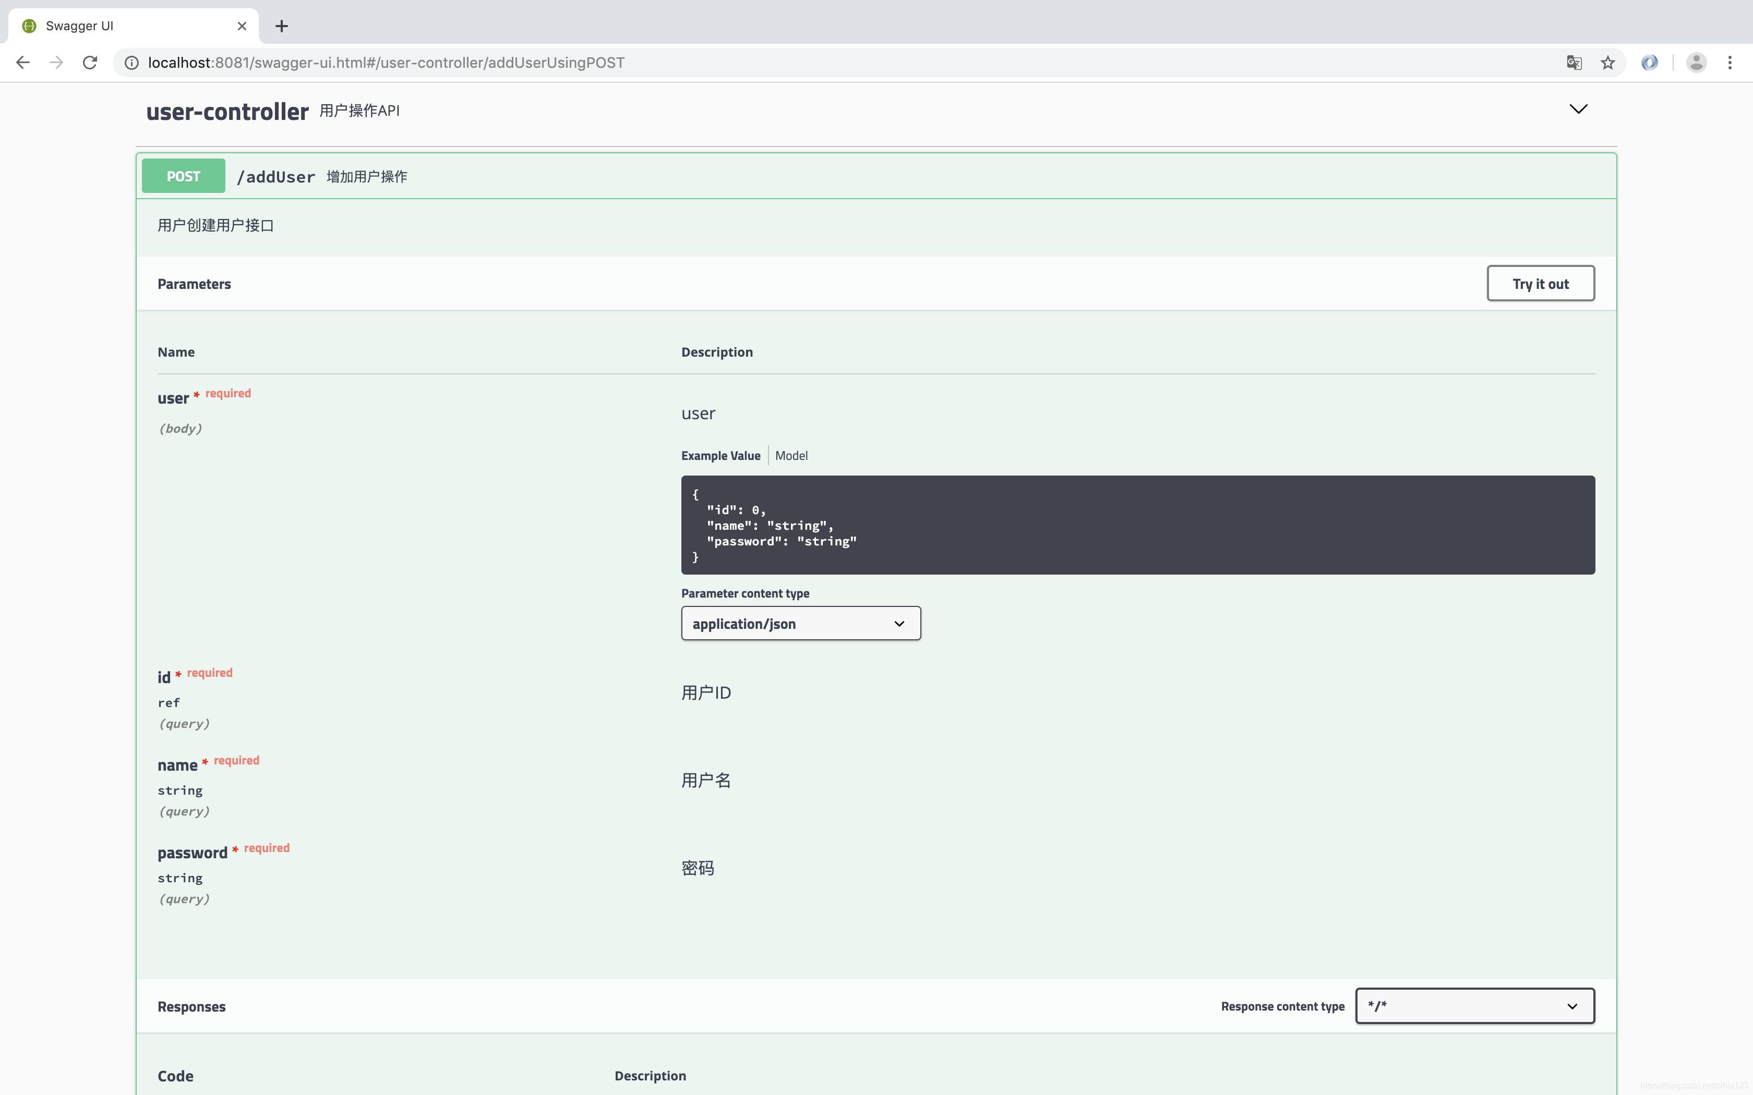Open the Google Translate page icon
The width and height of the screenshot is (1753, 1095).
(1574, 63)
